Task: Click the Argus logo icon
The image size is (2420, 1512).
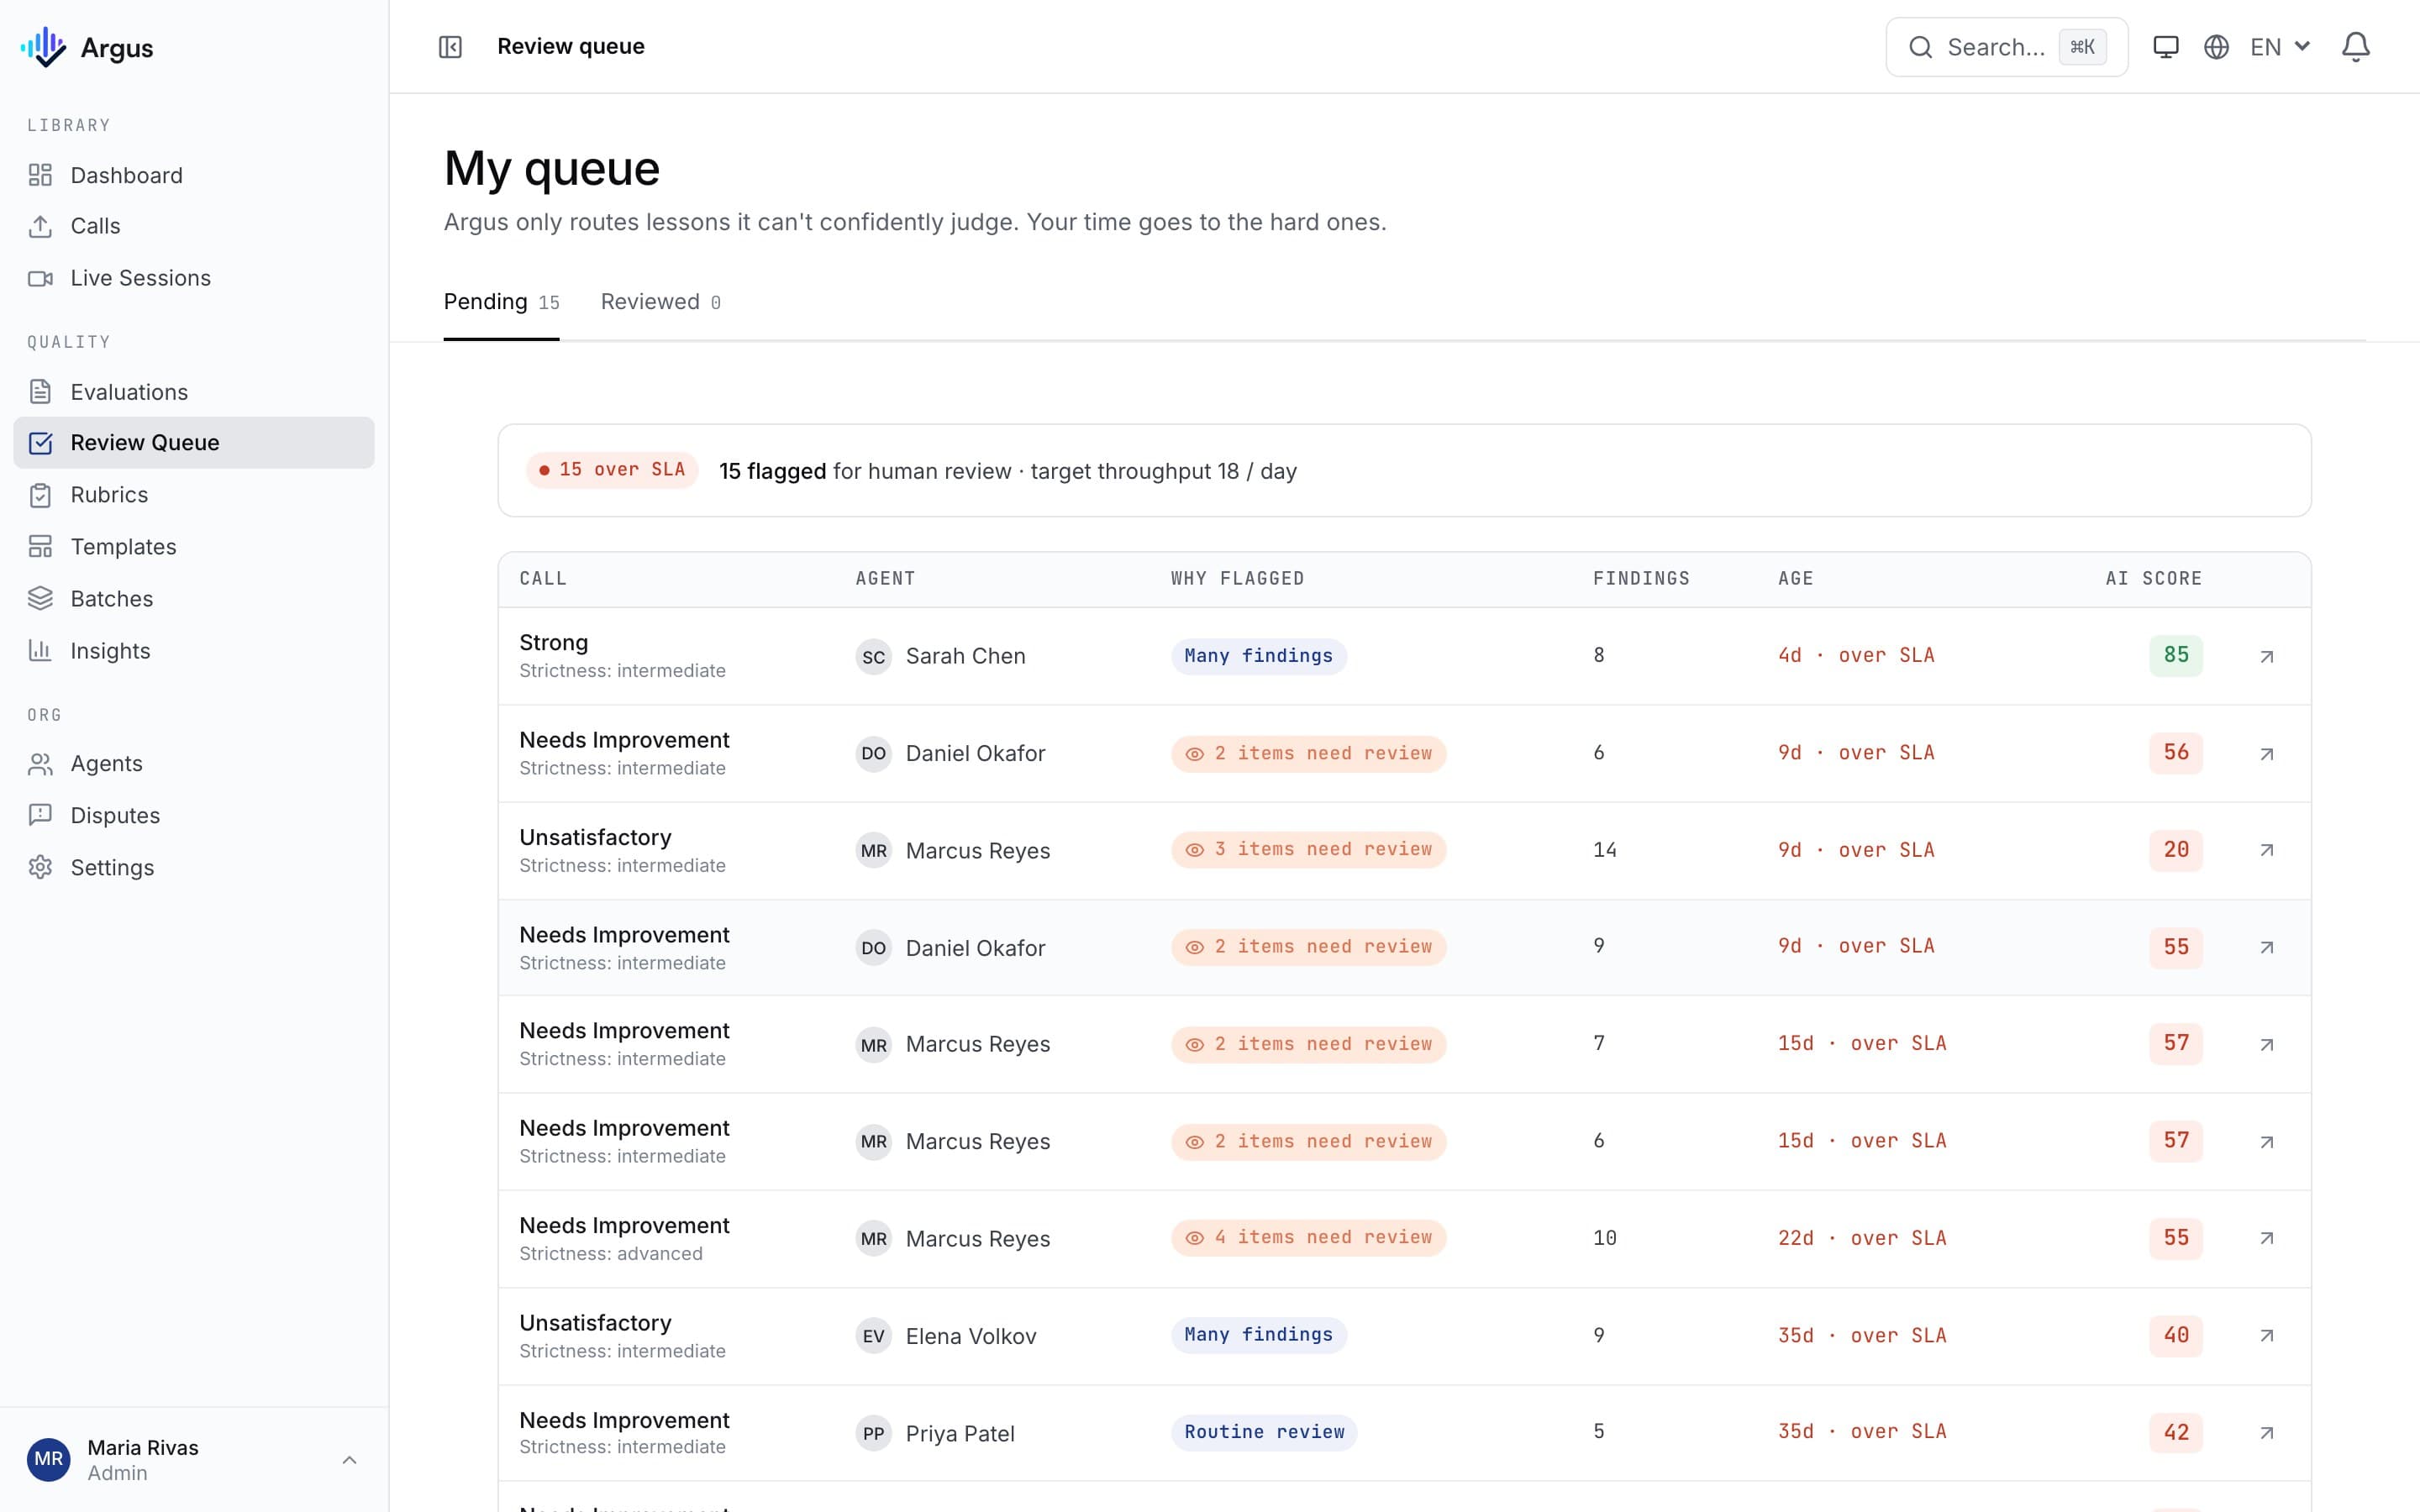Action: 43,47
